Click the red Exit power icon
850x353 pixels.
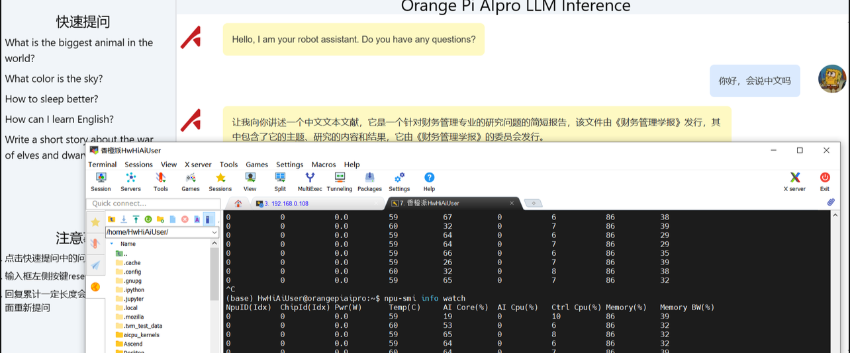(x=825, y=182)
